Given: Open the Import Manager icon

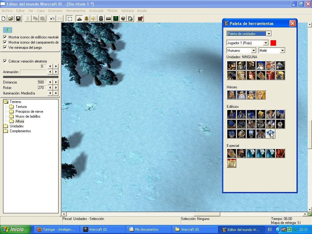Looking at the screenshot, I should click(130, 19).
